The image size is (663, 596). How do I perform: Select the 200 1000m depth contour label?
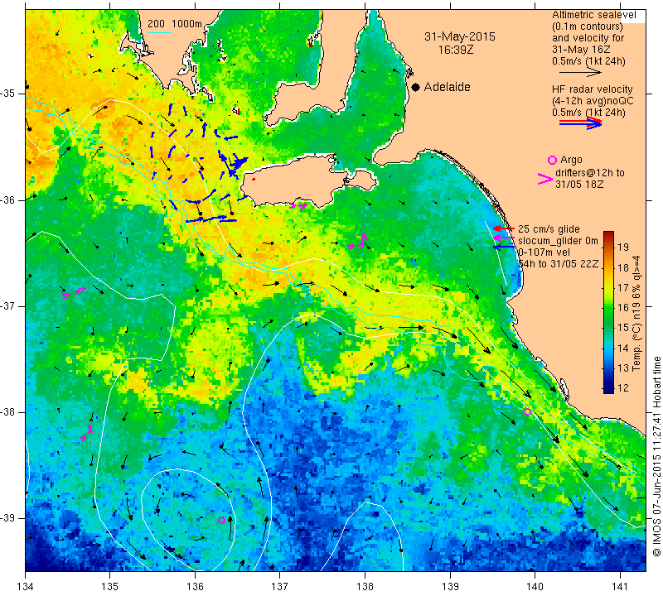point(175,24)
